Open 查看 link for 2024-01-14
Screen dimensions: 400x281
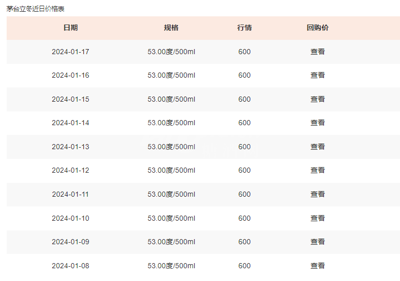317,123
